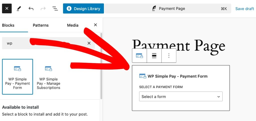Image resolution: width=256 pixels, height=121 pixels.
Task: Open Document Overview list view icon
Action: click(x=55, y=9)
